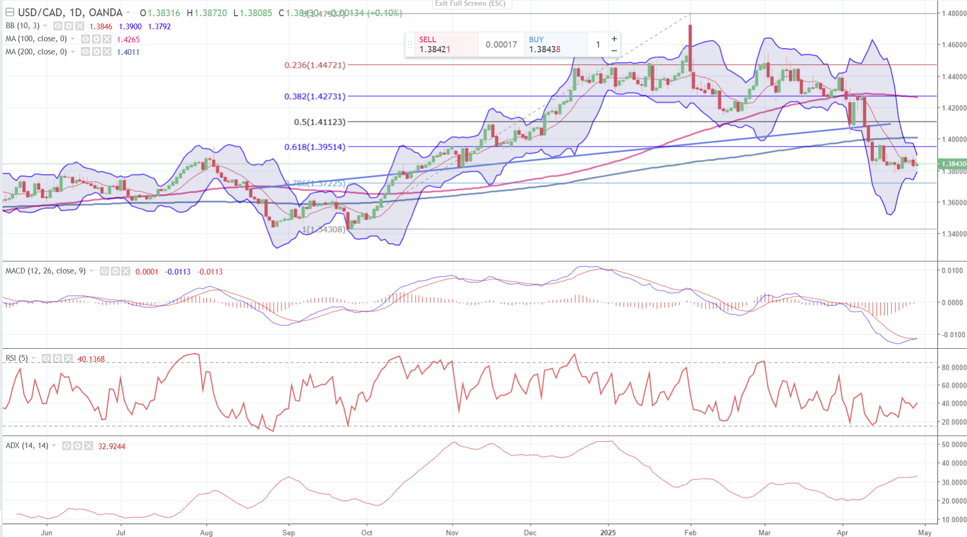Click the SELL 1.38421 button

pyautogui.click(x=442, y=44)
